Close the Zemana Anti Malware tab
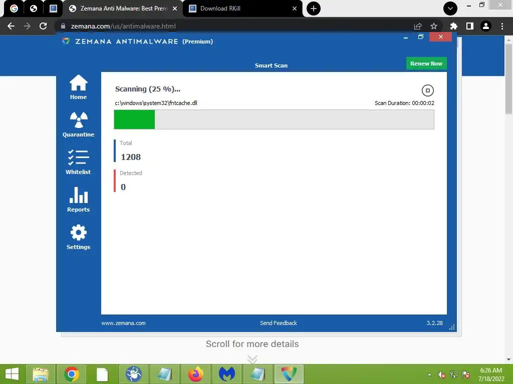This screenshot has height=384, width=513. point(175,8)
